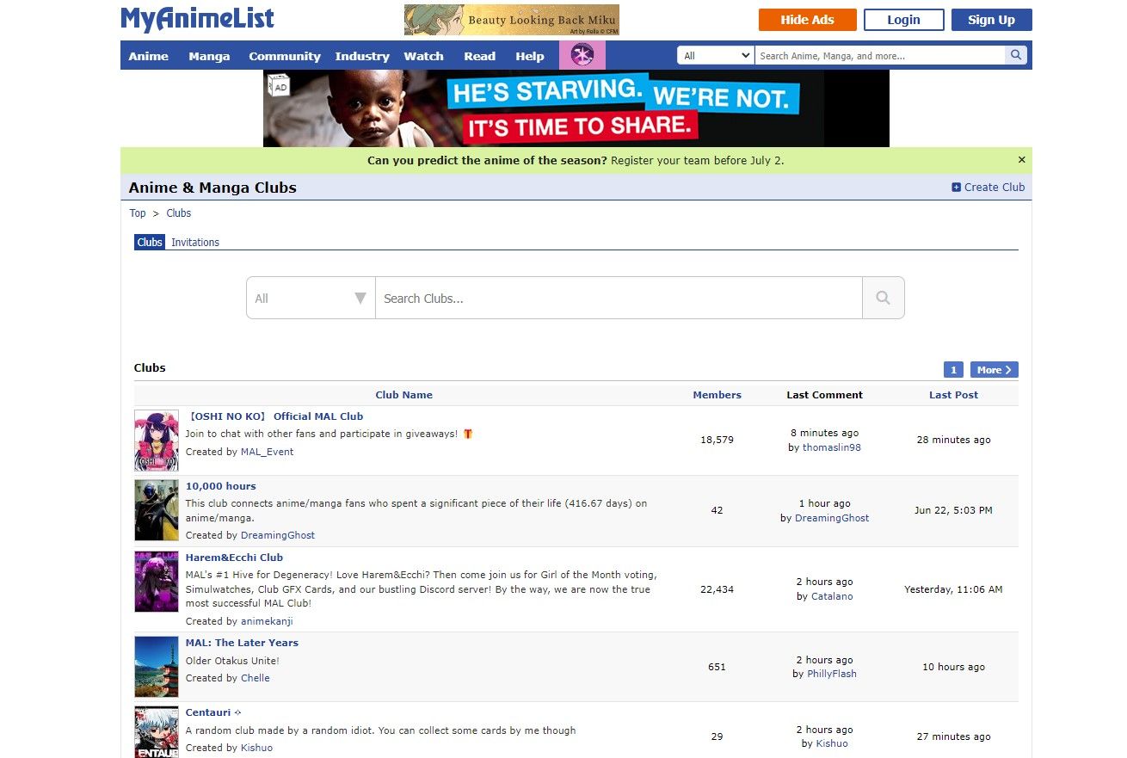1127x758 pixels.
Task: Open the Harem&Ecchi Club title link
Action: pyautogui.click(x=234, y=558)
